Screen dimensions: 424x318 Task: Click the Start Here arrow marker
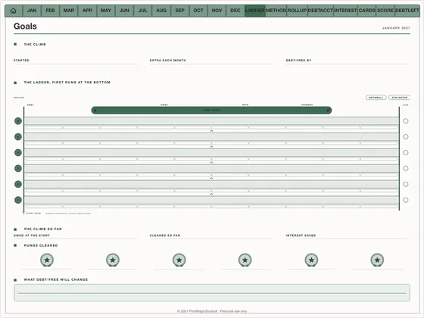tap(23, 213)
